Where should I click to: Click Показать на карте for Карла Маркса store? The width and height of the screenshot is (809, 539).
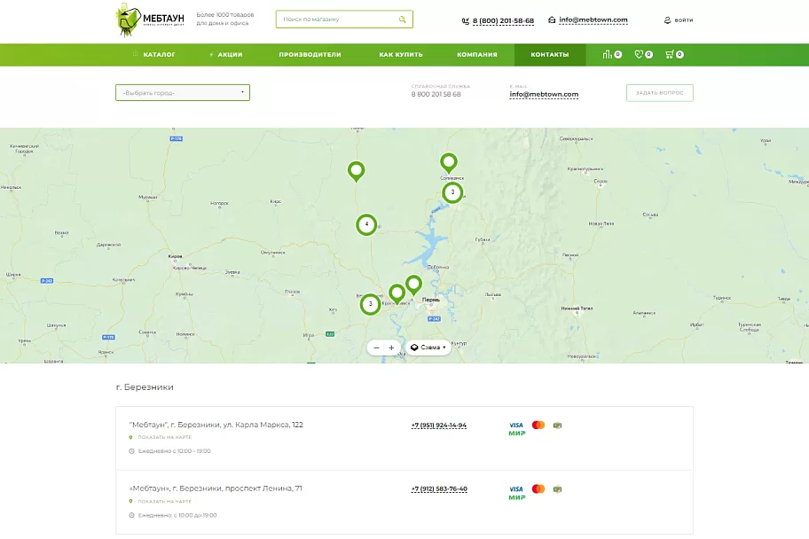pyautogui.click(x=165, y=437)
